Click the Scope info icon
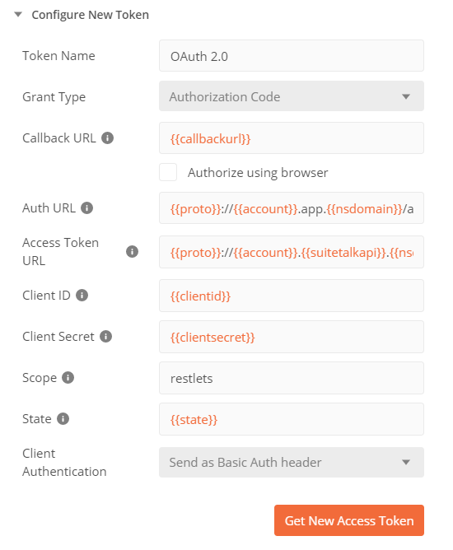 coord(68,377)
